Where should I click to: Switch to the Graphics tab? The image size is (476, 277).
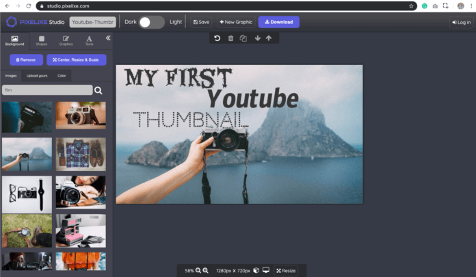pyautogui.click(x=66, y=40)
